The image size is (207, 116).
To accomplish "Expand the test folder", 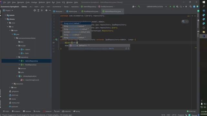I will tap(10, 88).
